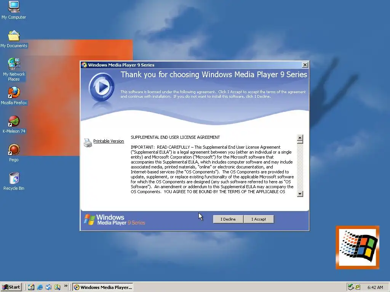Click the I Accept button
The width and height of the screenshot is (390, 292).
click(x=259, y=219)
